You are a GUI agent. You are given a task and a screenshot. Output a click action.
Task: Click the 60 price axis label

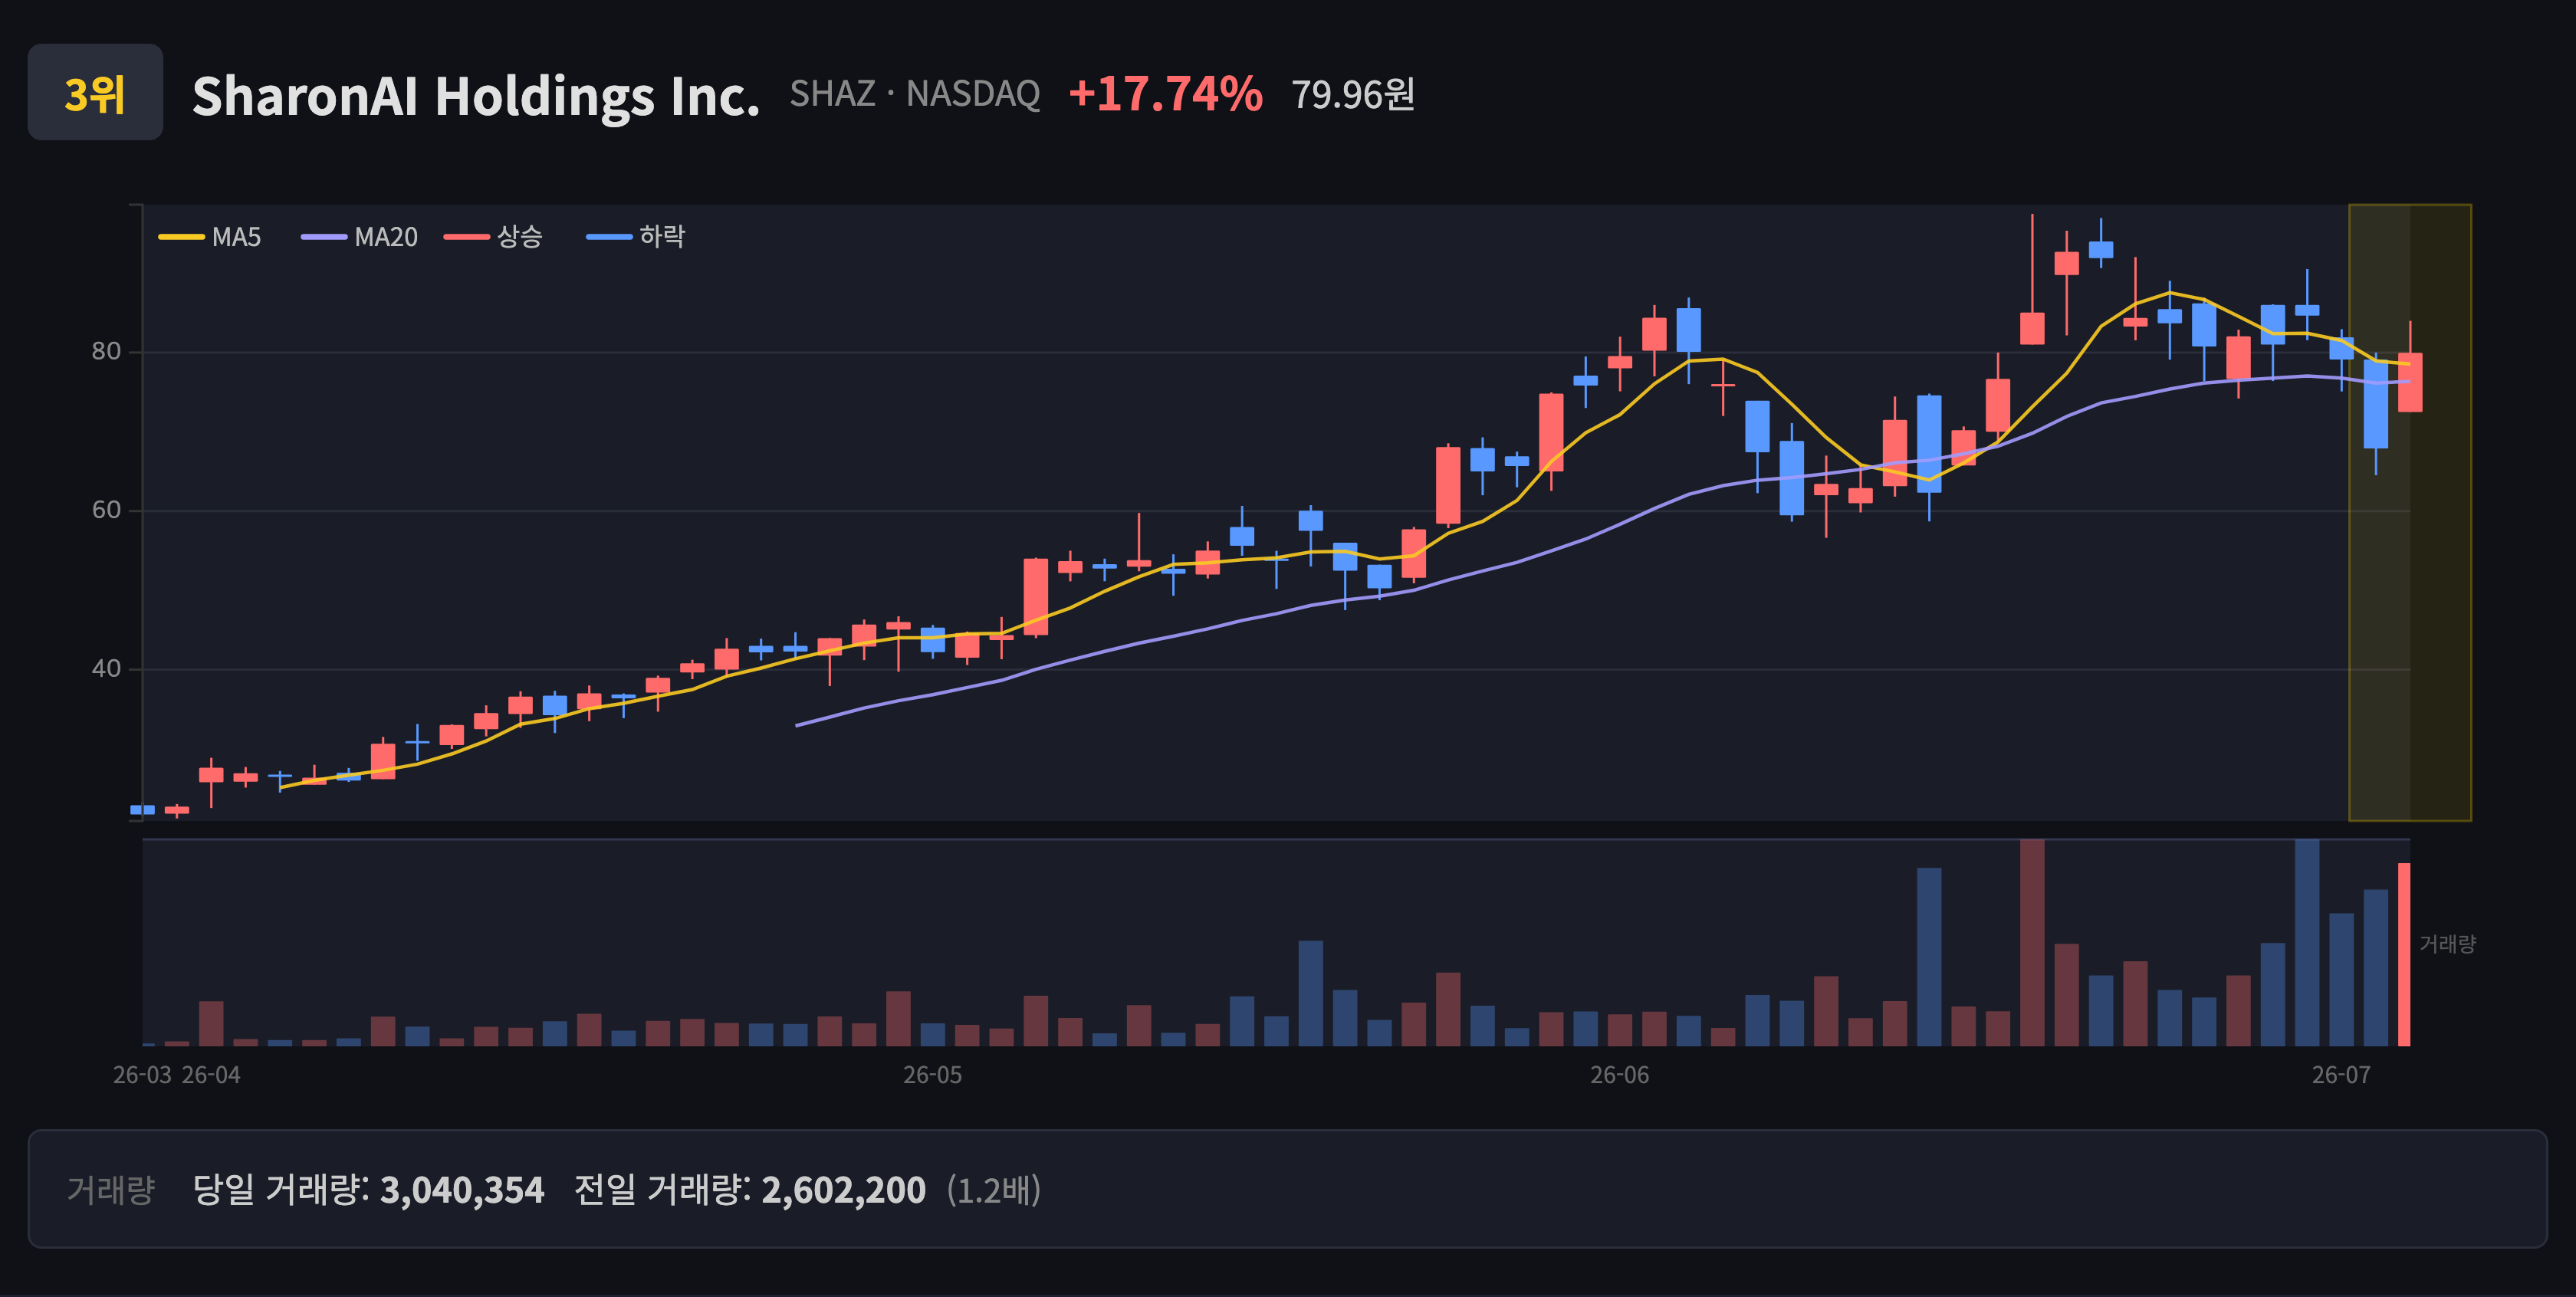(x=106, y=510)
